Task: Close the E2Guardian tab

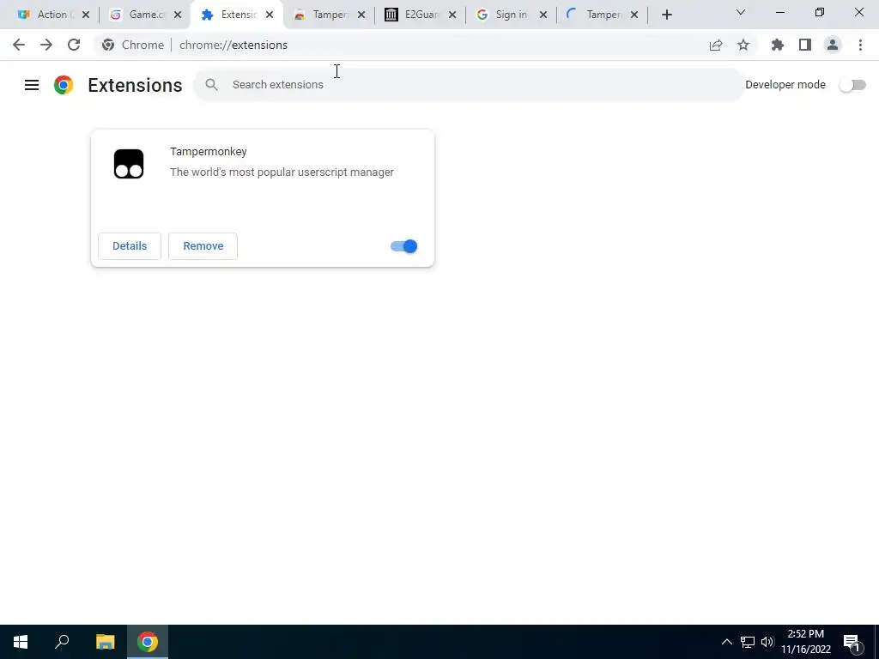Action: pyautogui.click(x=452, y=15)
